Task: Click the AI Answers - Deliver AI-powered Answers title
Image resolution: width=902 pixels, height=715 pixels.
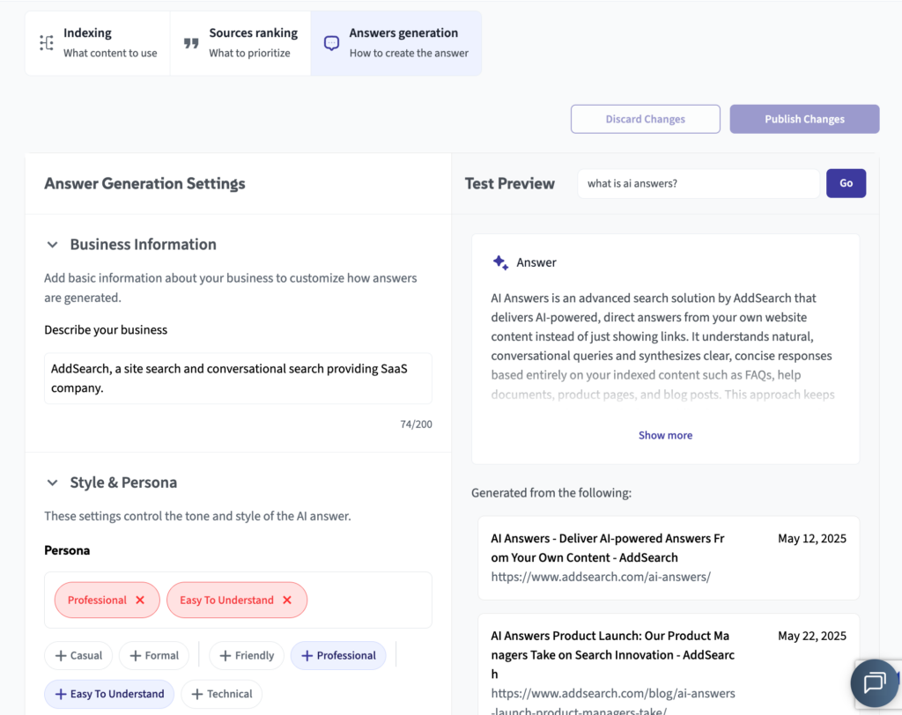Action: pos(608,548)
